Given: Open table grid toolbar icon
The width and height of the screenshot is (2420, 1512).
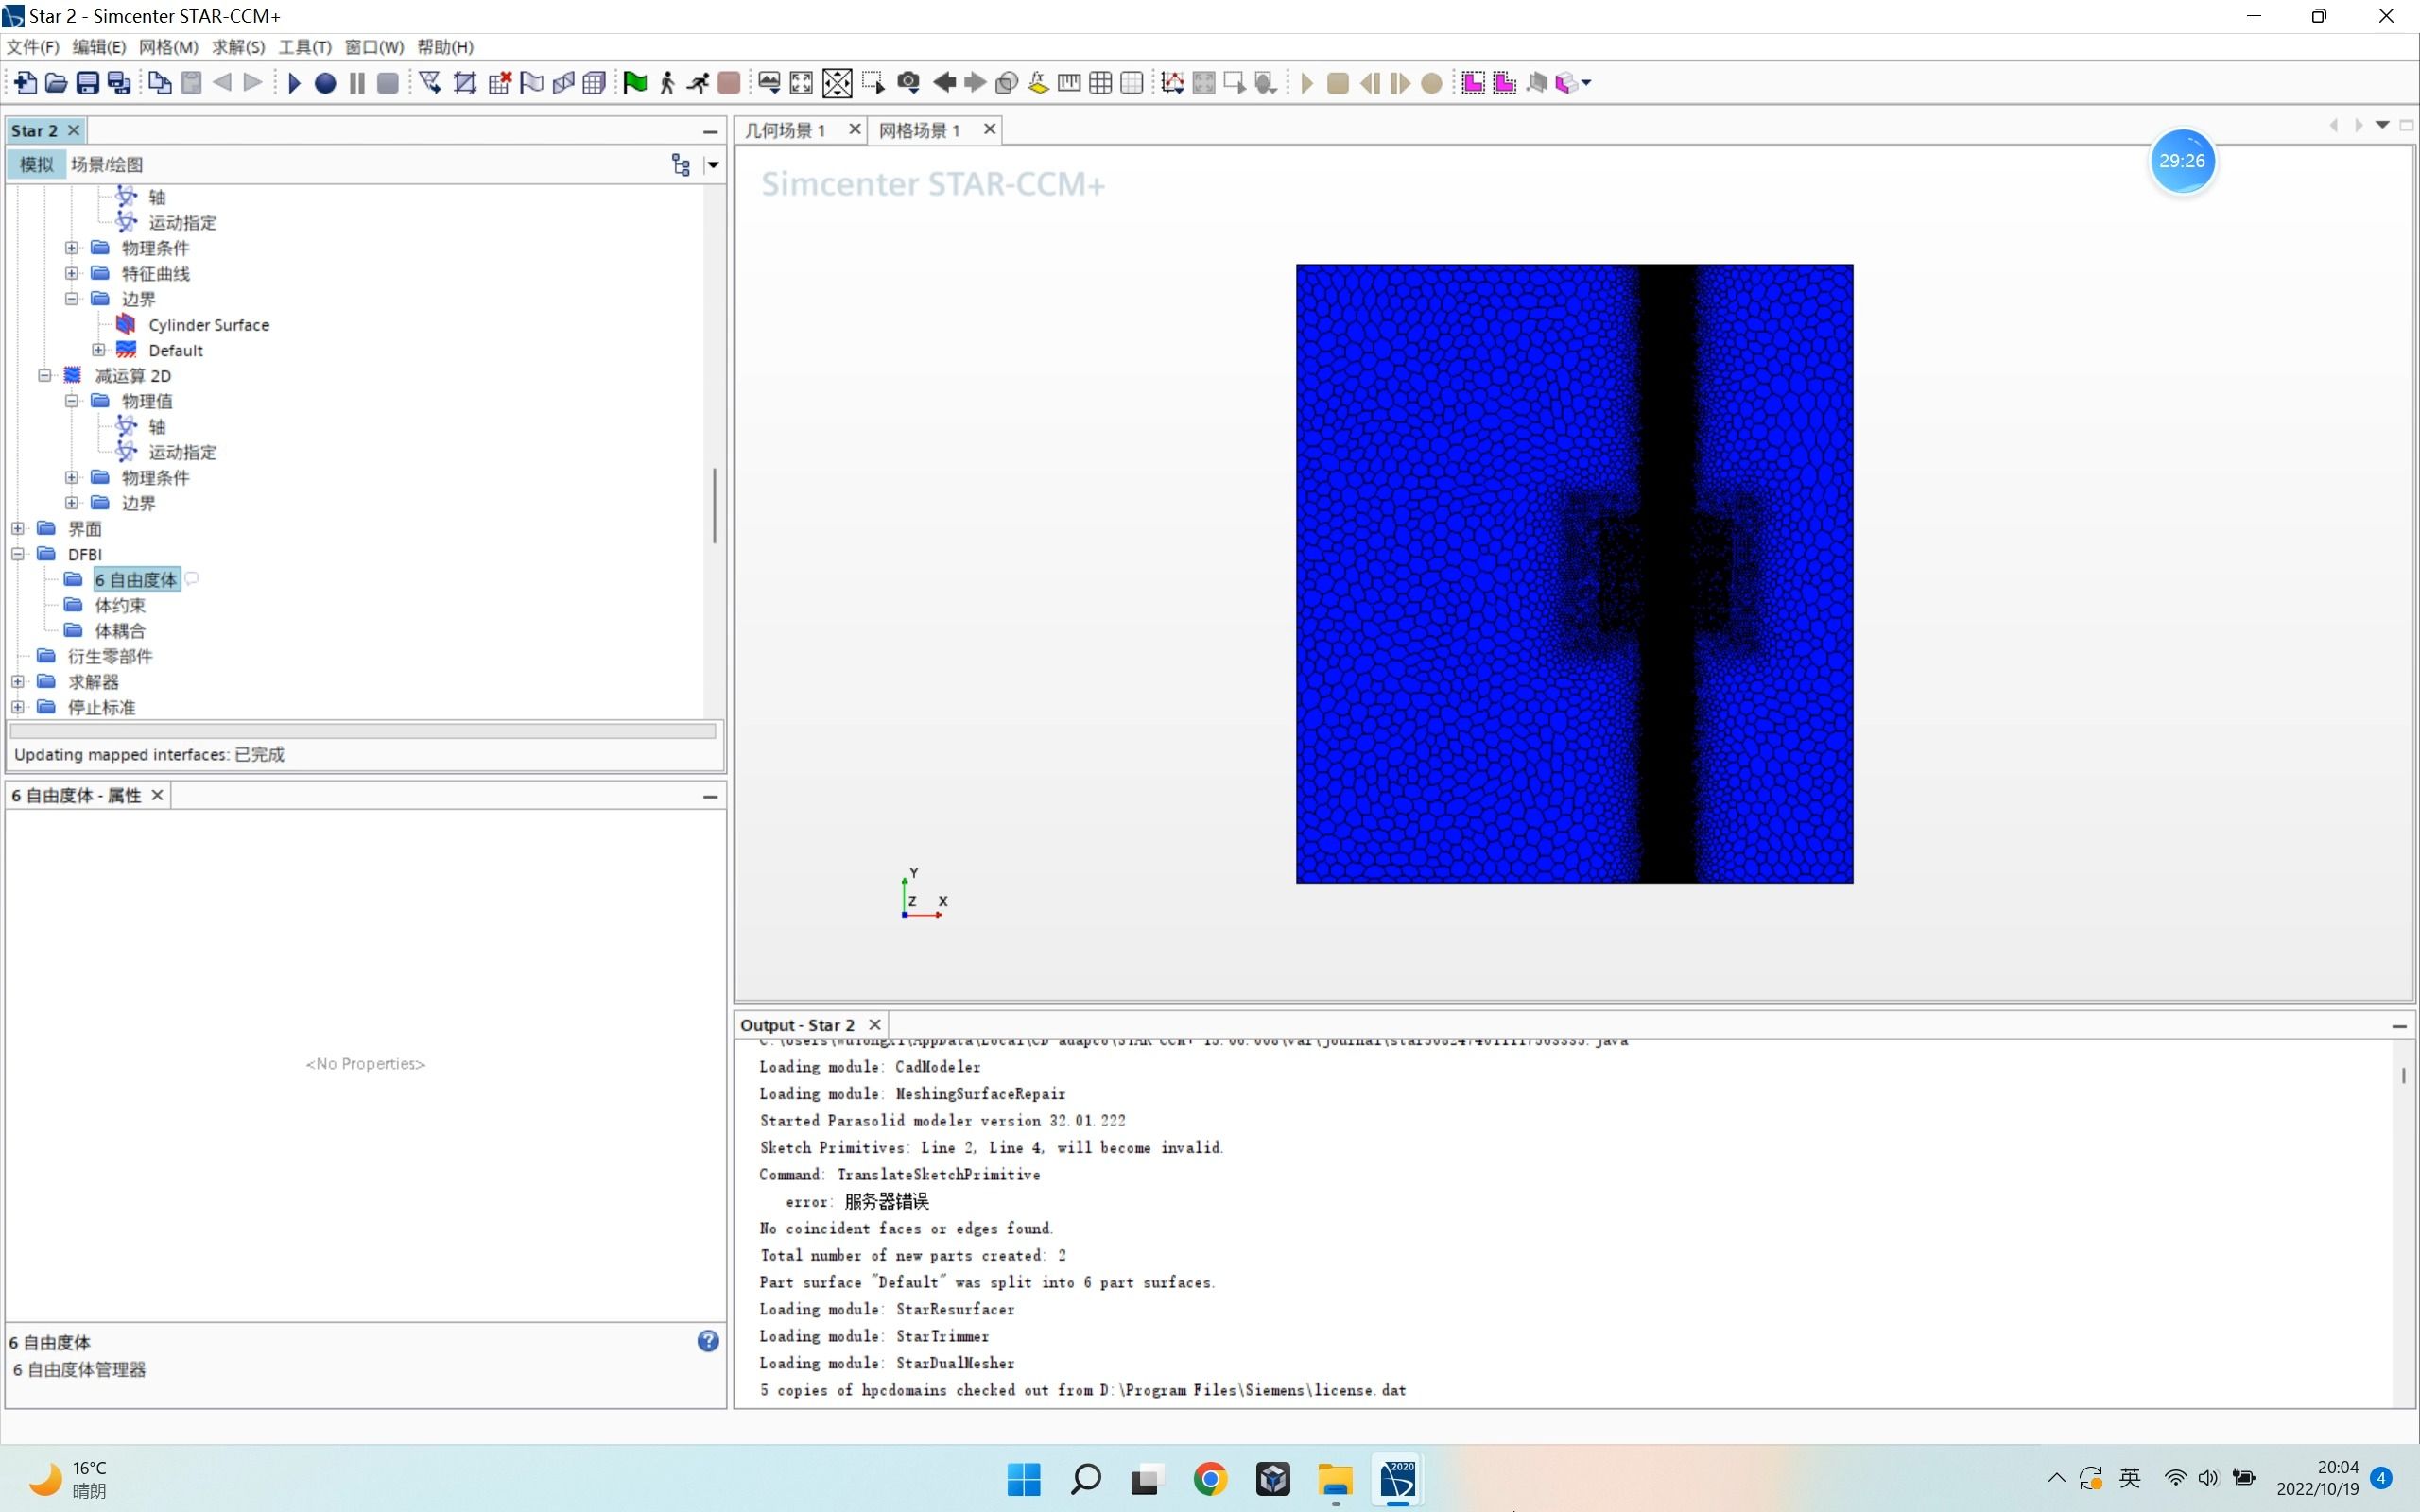Looking at the screenshot, I should tap(1100, 83).
